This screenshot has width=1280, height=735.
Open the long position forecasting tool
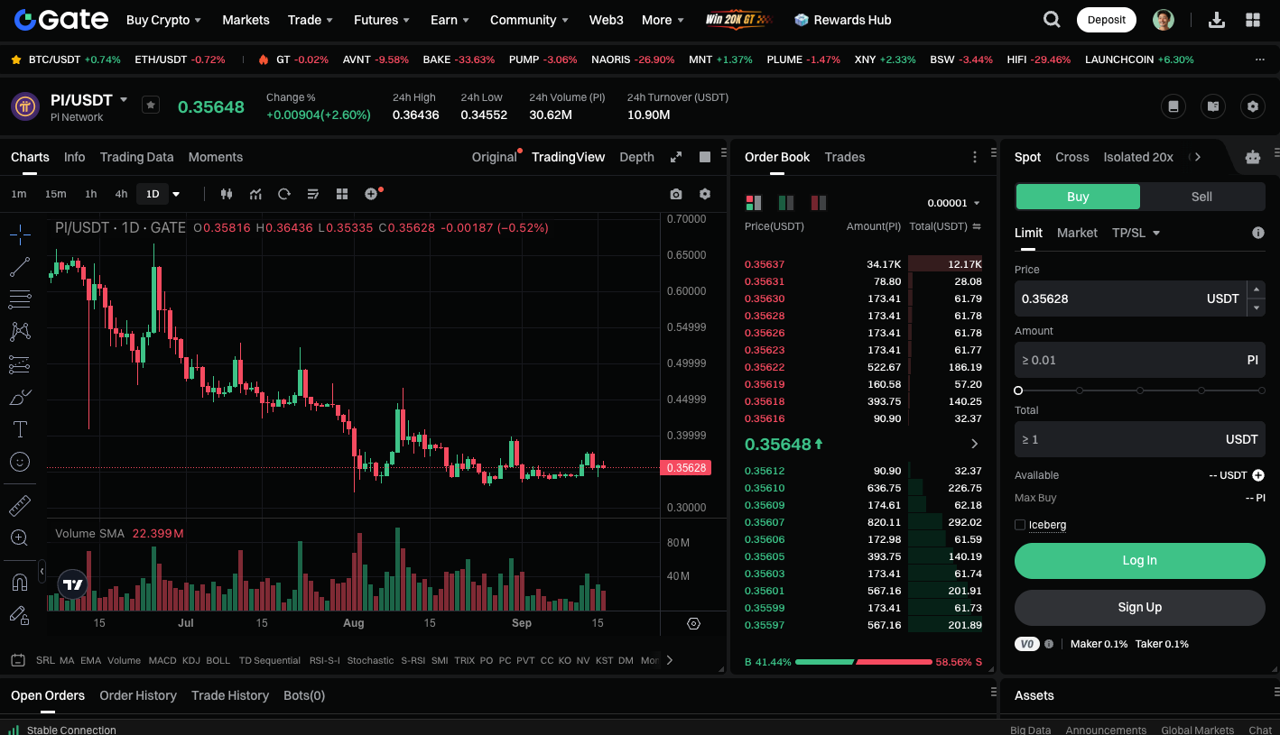20,364
